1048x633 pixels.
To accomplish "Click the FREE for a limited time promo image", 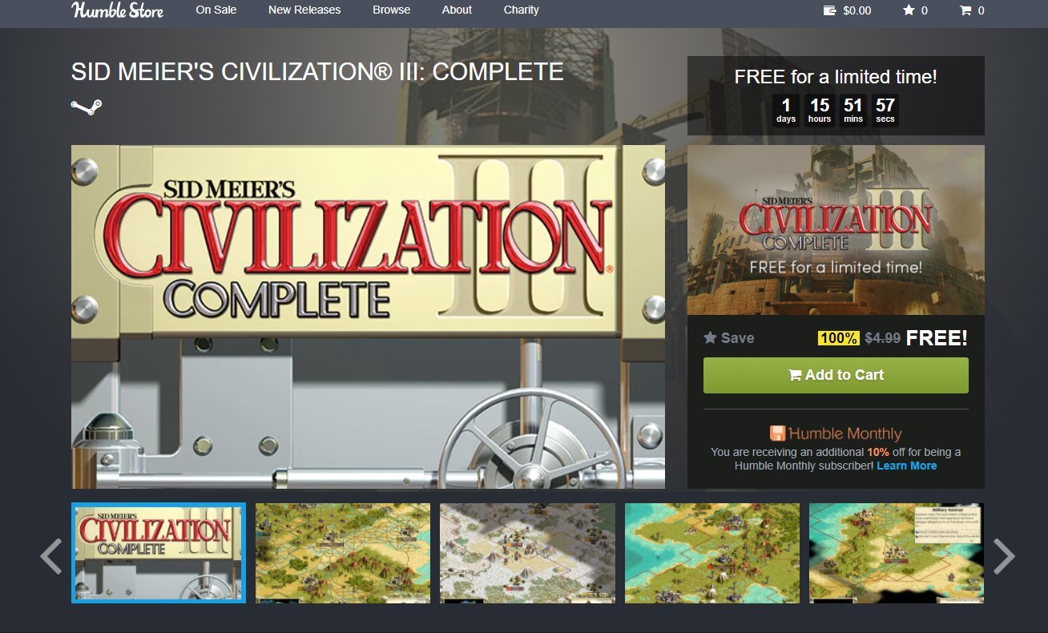I will coord(836,230).
